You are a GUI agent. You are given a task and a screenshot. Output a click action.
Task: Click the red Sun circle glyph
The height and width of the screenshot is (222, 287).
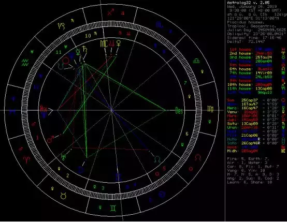[66, 61]
